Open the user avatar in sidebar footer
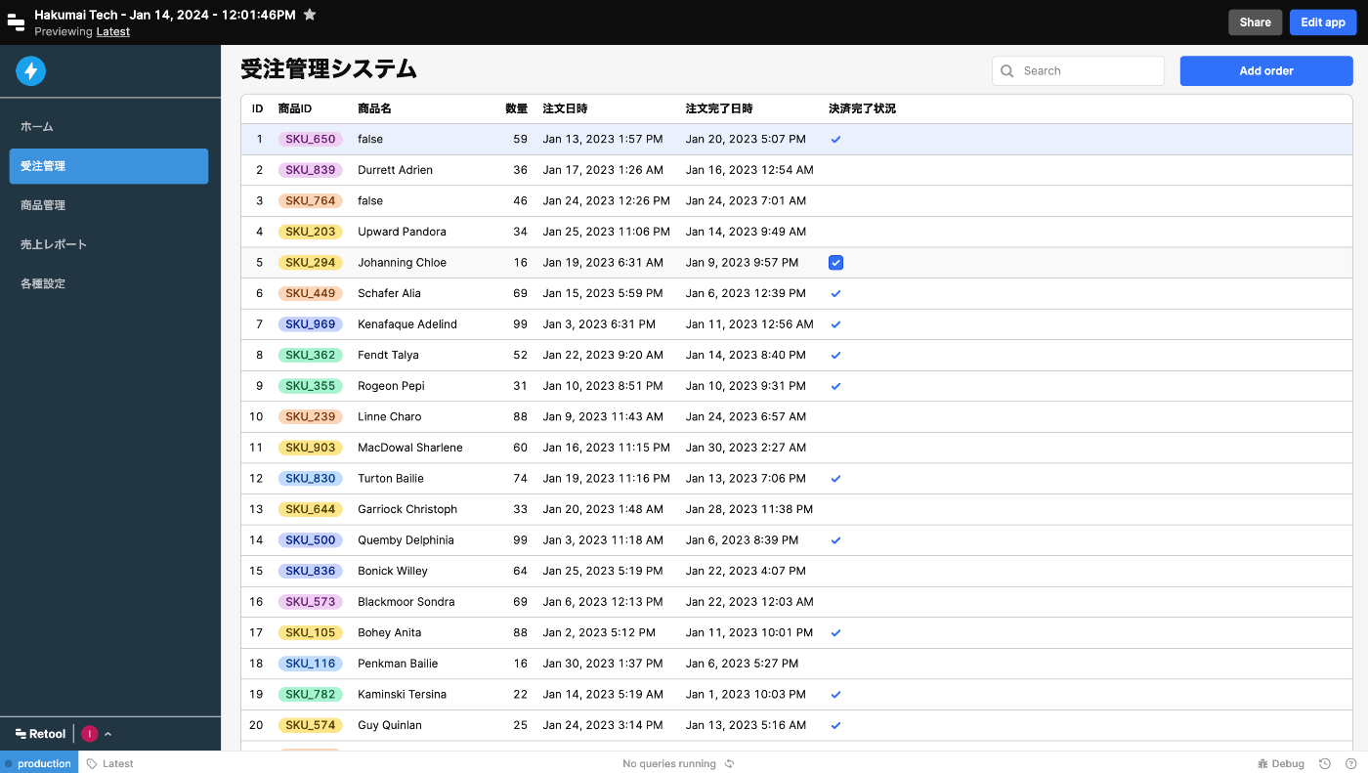 coord(90,734)
